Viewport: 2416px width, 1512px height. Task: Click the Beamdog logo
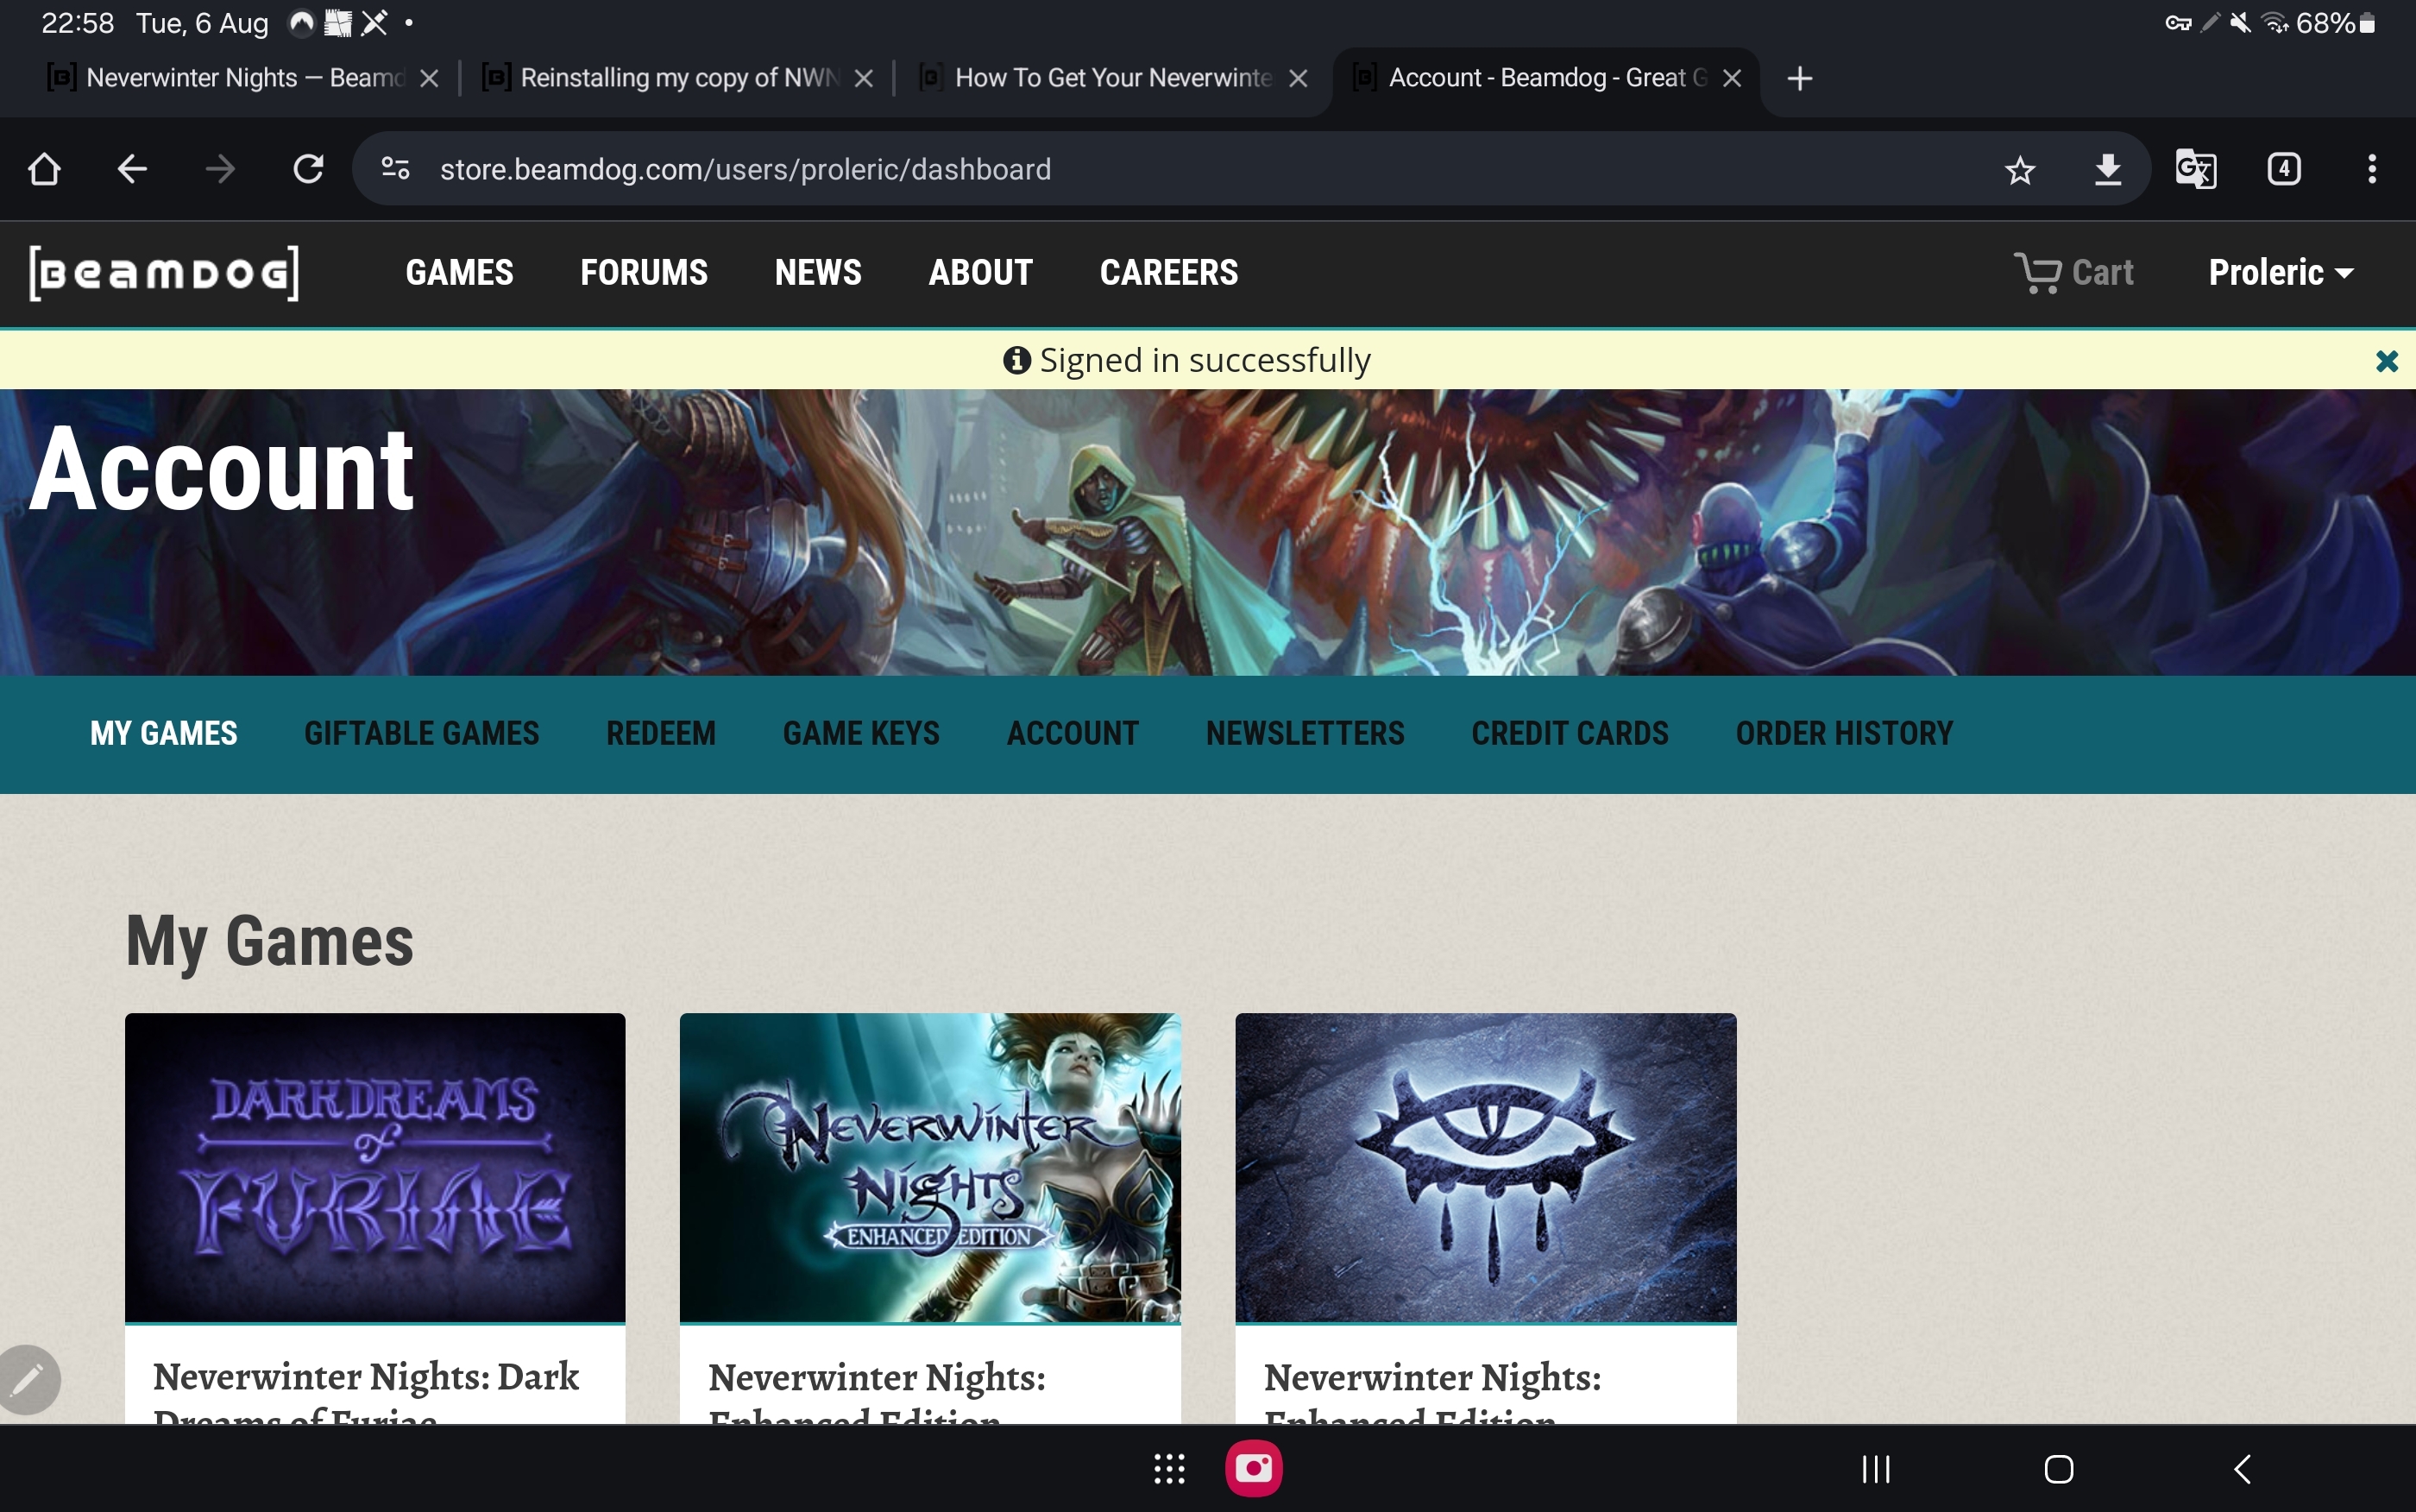pyautogui.click(x=164, y=273)
